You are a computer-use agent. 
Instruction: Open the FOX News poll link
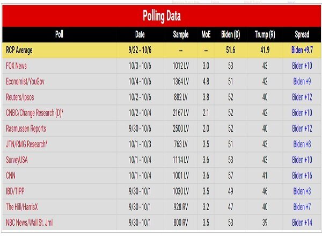pyautogui.click(x=17, y=66)
